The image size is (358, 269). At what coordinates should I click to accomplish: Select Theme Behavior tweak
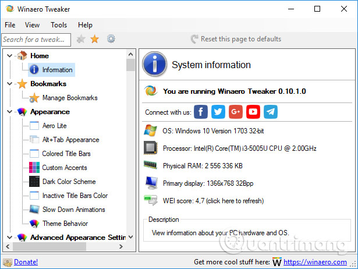tap(65, 224)
